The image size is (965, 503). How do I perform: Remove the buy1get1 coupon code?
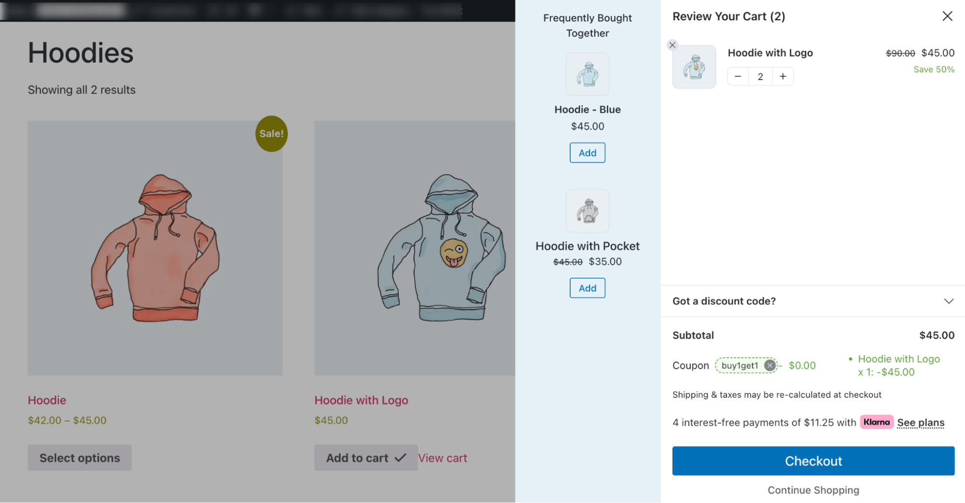coord(769,365)
